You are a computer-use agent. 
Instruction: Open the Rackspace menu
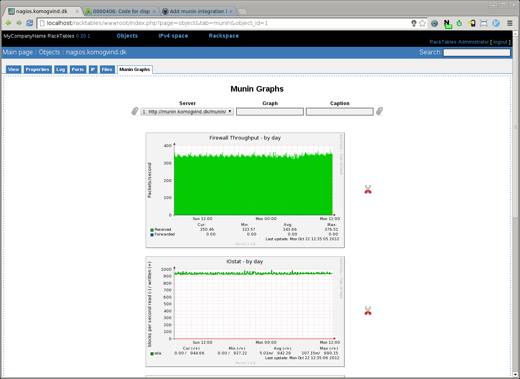pyautogui.click(x=224, y=36)
